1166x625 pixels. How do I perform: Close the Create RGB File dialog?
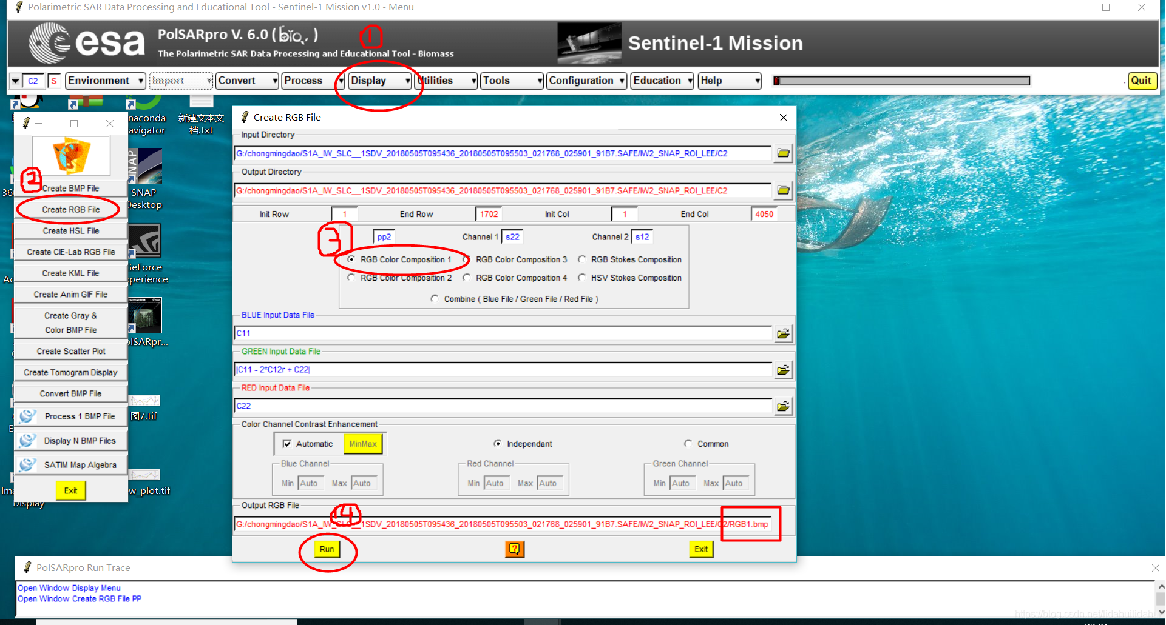[x=784, y=118]
